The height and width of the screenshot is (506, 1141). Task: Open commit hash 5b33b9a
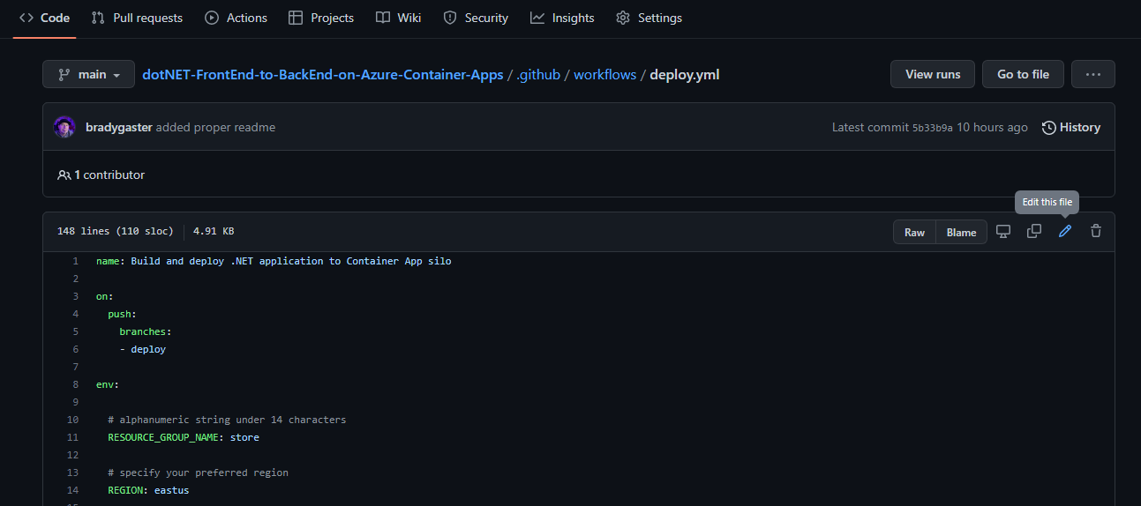pos(932,128)
